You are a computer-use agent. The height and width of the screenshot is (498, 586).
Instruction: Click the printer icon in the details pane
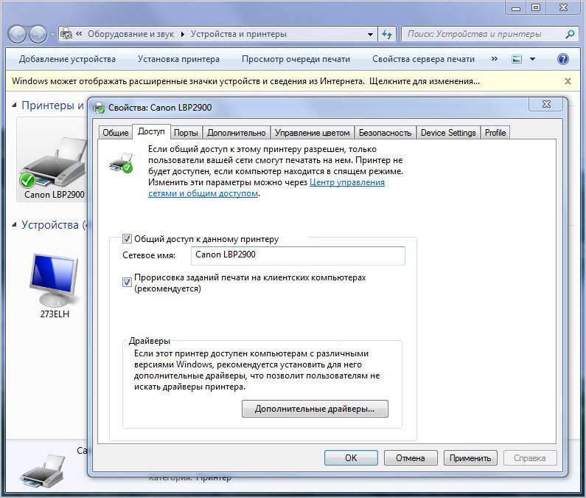point(43,470)
